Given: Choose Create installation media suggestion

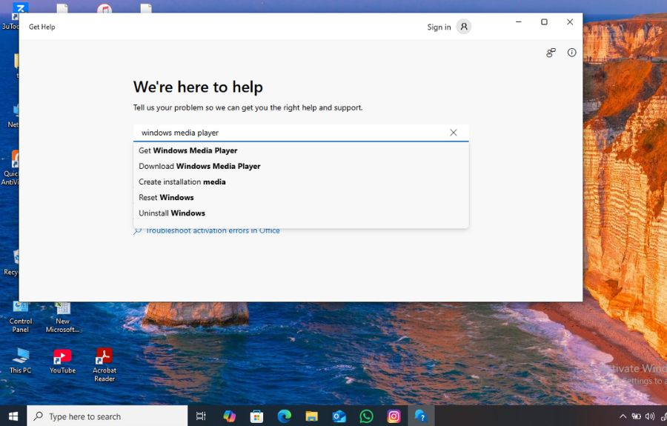Looking at the screenshot, I should pos(301,182).
